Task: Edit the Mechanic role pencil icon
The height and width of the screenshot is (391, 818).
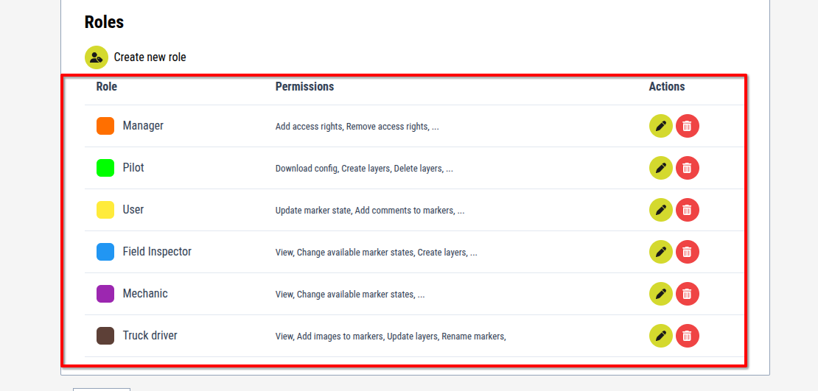Action: pos(660,294)
